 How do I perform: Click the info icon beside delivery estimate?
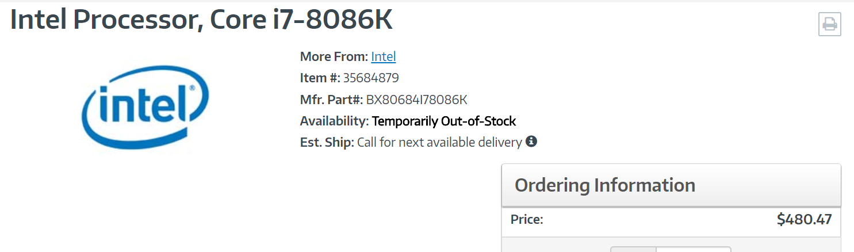coord(531,141)
